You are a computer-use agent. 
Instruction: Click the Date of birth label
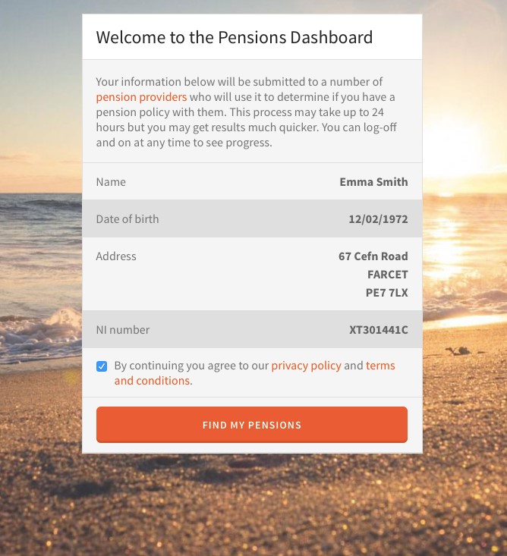click(x=128, y=219)
